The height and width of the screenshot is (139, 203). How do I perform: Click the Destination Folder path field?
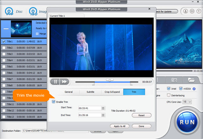[x=56, y=131]
